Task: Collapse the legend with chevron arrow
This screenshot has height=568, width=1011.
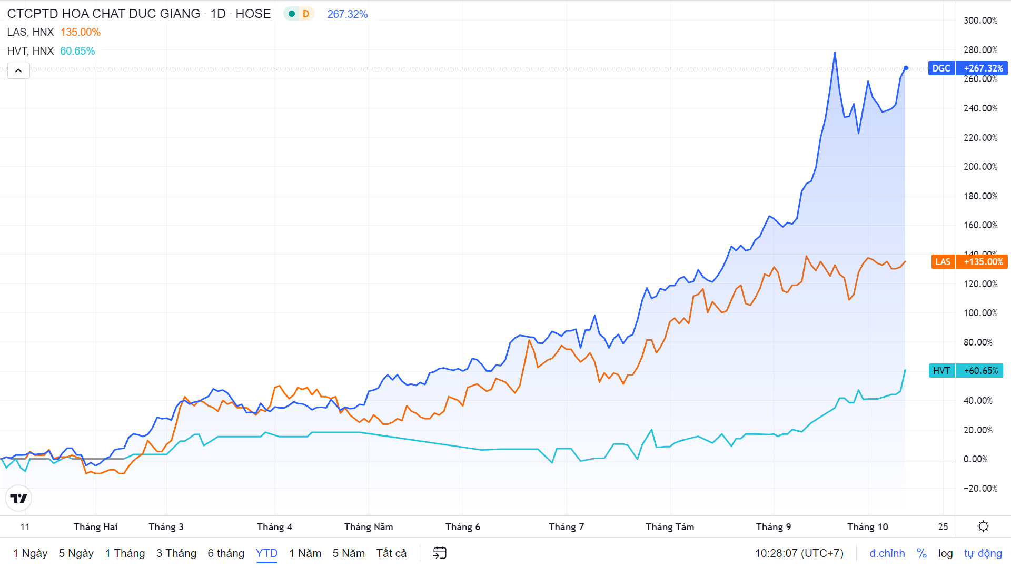Action: click(18, 70)
